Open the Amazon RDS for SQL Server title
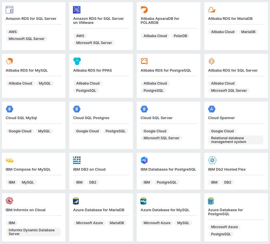Screen dimensions: 270x244 (31, 18)
